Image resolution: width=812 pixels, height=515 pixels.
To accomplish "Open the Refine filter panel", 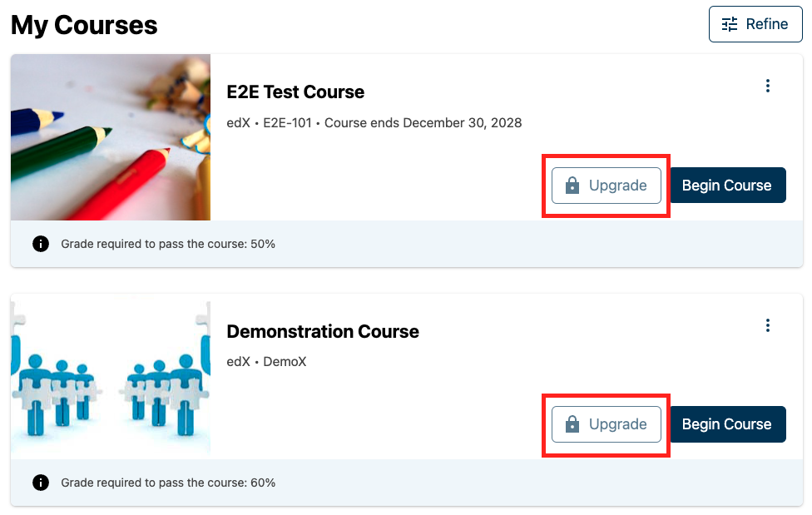I will click(x=755, y=24).
